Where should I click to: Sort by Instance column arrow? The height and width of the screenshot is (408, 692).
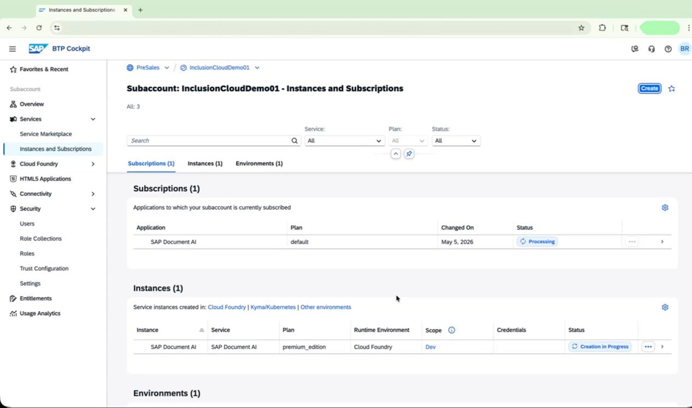coord(201,330)
